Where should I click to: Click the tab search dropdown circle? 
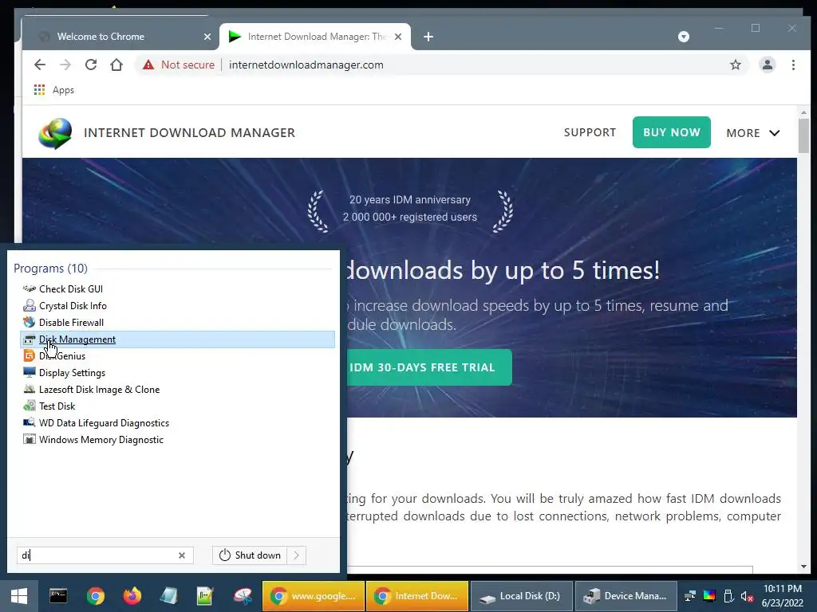pos(684,37)
